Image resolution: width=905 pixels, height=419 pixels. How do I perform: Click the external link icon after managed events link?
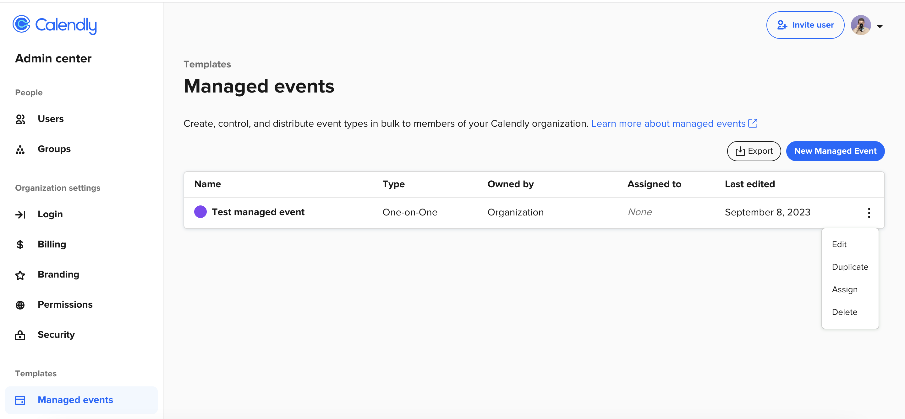(x=753, y=123)
